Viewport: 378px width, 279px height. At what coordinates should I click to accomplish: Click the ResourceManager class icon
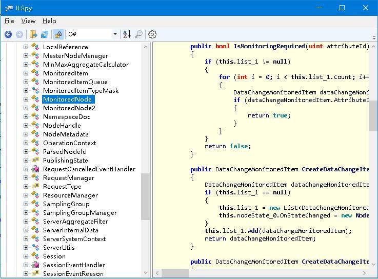point(35,195)
